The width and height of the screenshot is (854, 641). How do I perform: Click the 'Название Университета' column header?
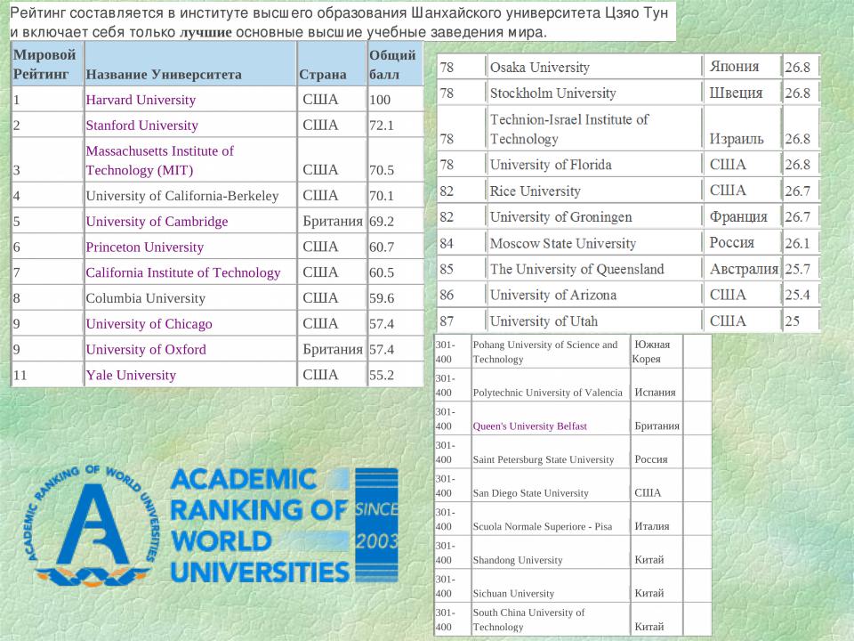(x=190, y=64)
